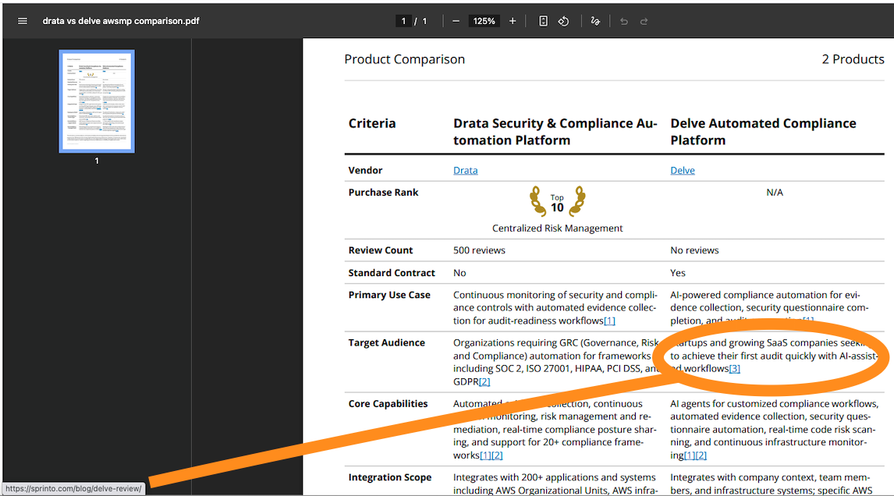The height and width of the screenshot is (496, 894).
Task: Click the redo arrow in toolbar
Action: 644,21
